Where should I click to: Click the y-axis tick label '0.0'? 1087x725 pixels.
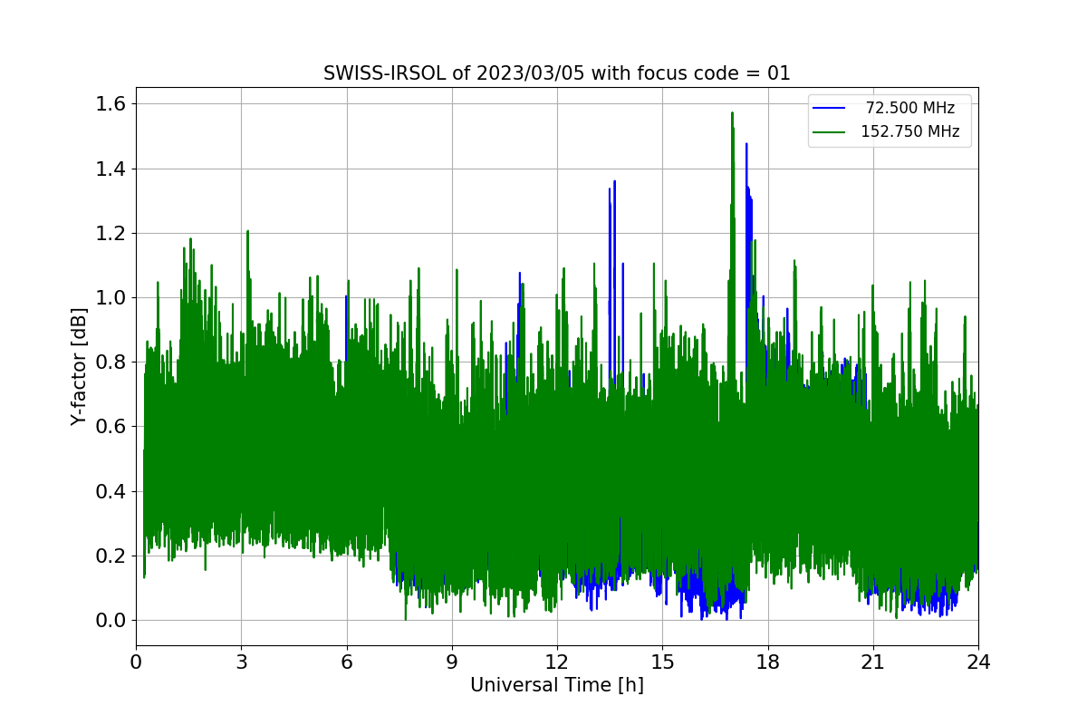pos(111,621)
